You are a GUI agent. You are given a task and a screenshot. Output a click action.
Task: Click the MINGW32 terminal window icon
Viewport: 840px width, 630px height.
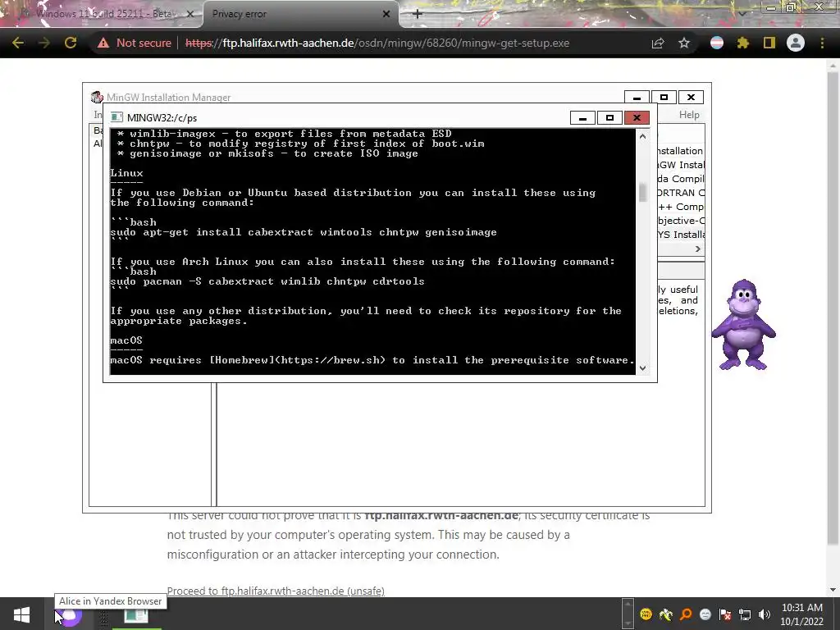(116, 117)
